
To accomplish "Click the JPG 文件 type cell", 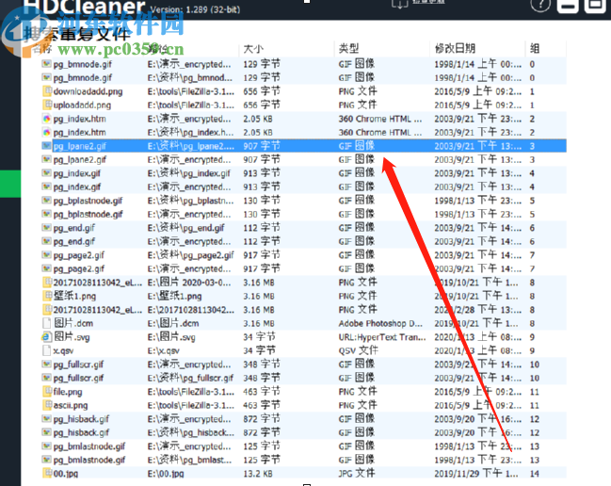I will tap(357, 473).
